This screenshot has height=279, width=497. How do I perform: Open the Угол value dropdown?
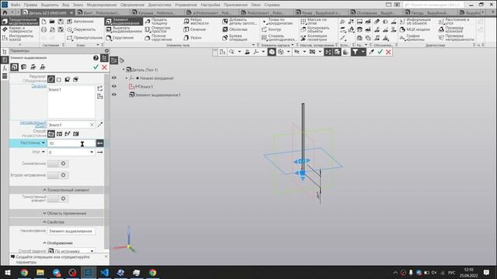(92, 152)
